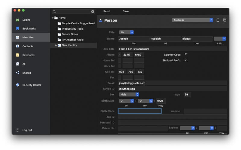The image size is (241, 150).
Task: Click the Job Title field
Action: [x=172, y=49]
